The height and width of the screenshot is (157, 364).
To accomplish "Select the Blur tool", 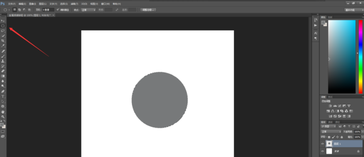I will click(x=3, y=81).
